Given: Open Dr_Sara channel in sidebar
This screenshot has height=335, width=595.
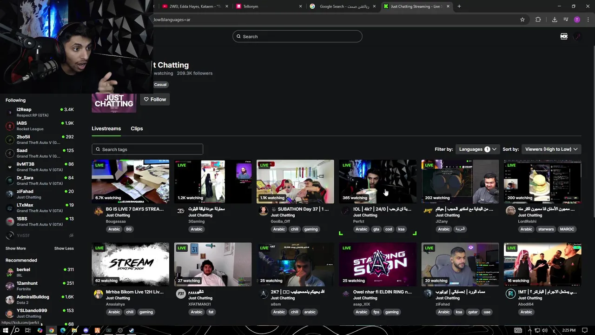Looking at the screenshot, I should tap(39, 181).
